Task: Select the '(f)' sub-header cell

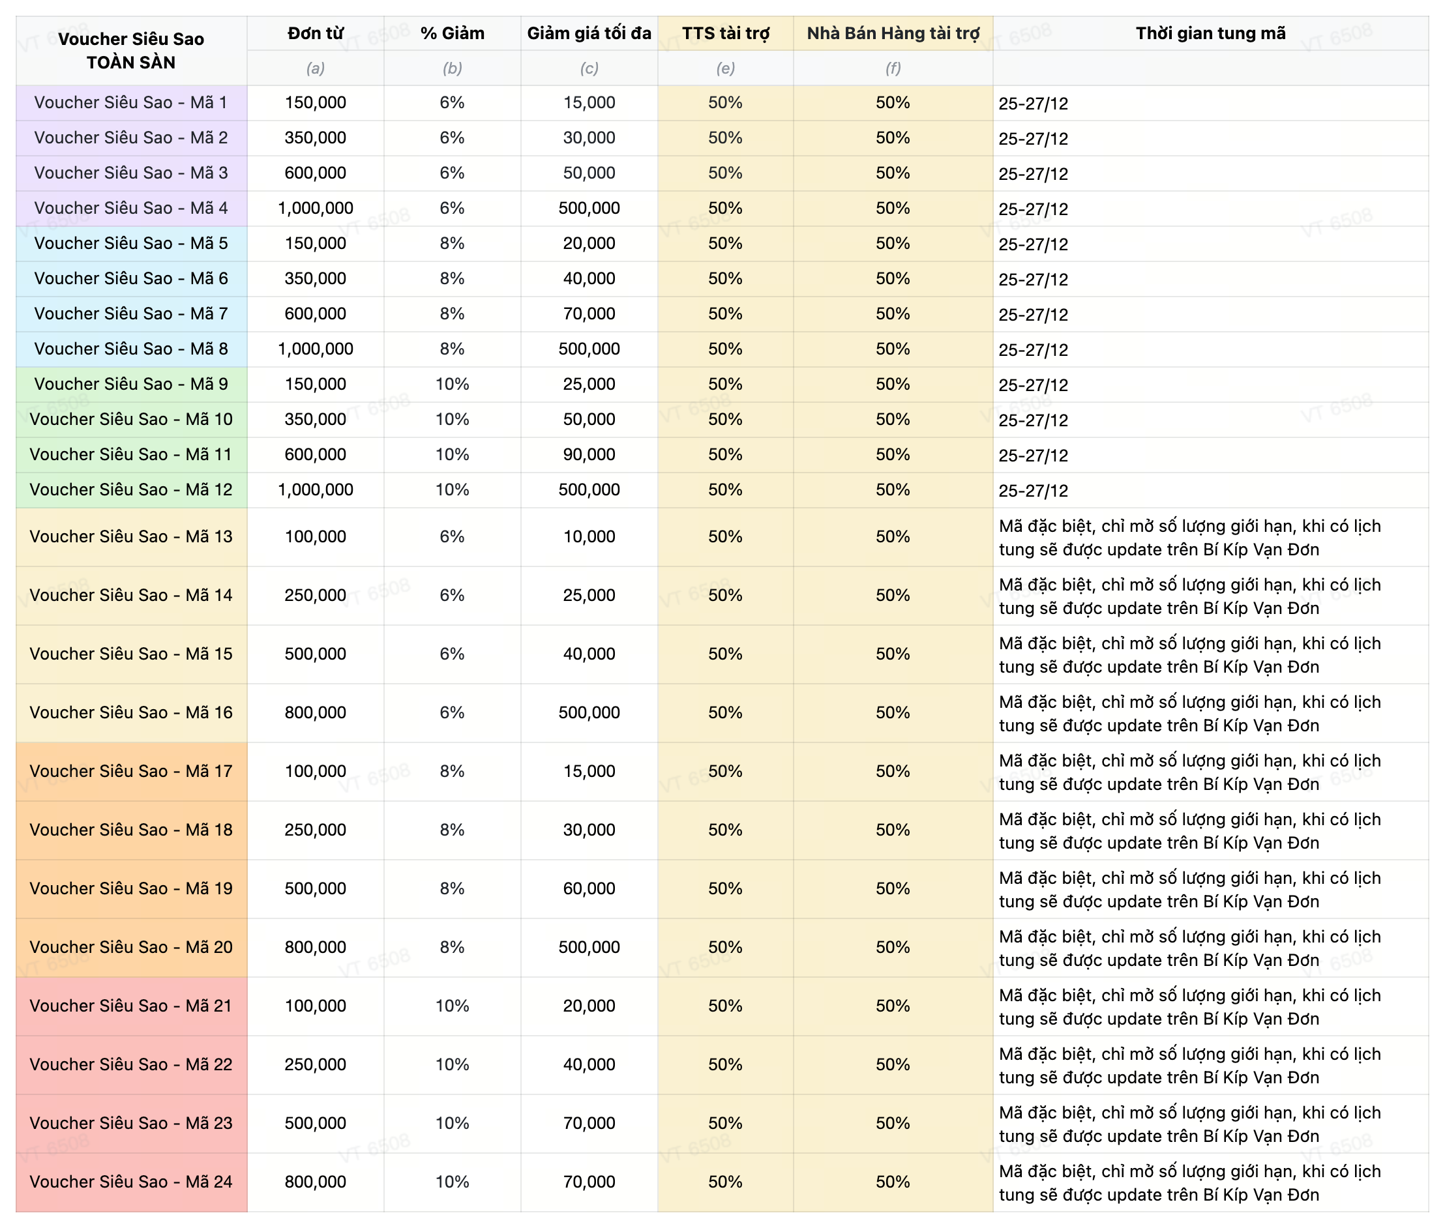Action: click(x=892, y=68)
